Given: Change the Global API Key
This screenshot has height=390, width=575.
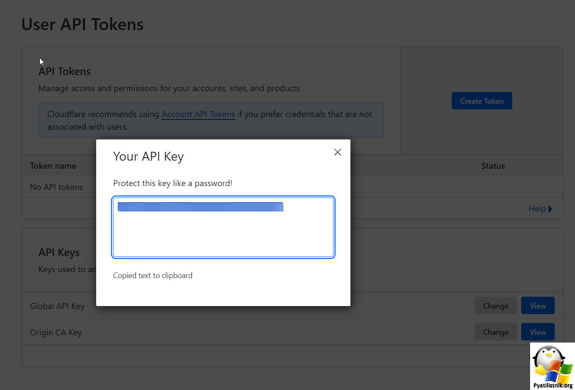Looking at the screenshot, I should (x=495, y=306).
